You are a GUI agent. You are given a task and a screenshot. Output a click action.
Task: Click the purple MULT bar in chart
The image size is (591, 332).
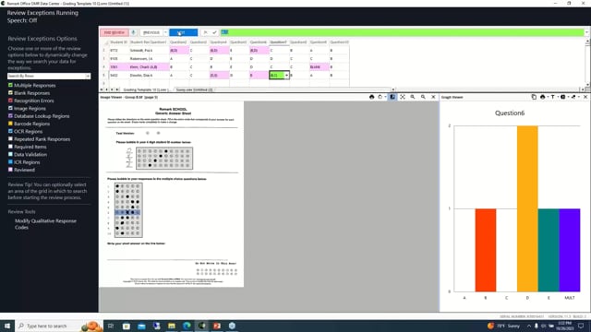click(x=570, y=250)
